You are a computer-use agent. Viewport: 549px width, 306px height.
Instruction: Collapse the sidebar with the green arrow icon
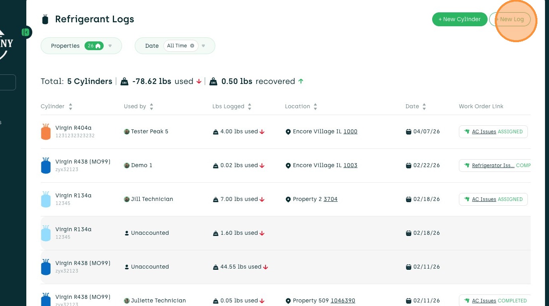tap(26, 32)
